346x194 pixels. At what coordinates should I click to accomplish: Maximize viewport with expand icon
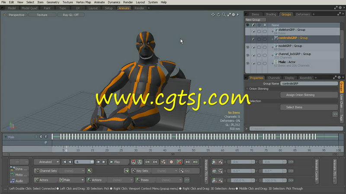[229, 15]
